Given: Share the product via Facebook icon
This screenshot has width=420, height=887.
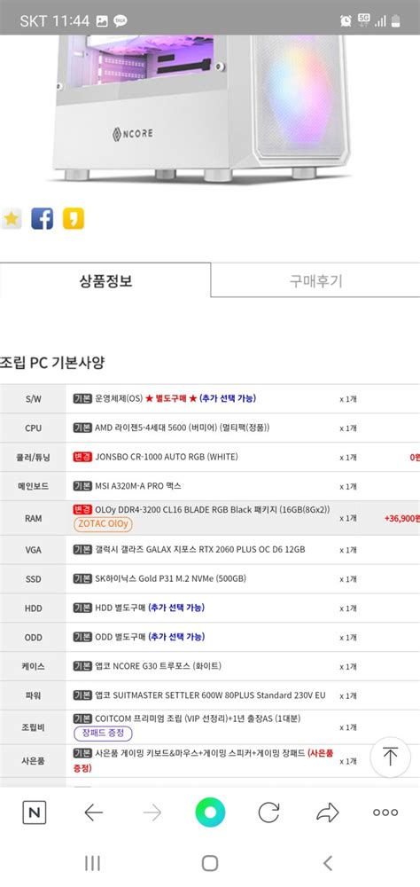Looking at the screenshot, I should pos(42,218).
